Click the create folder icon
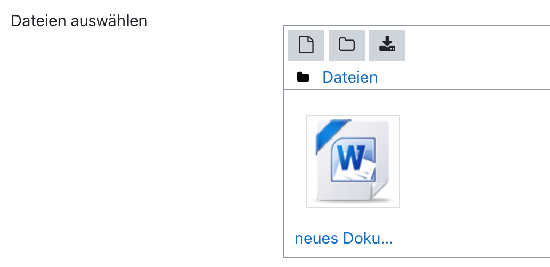 tap(347, 45)
